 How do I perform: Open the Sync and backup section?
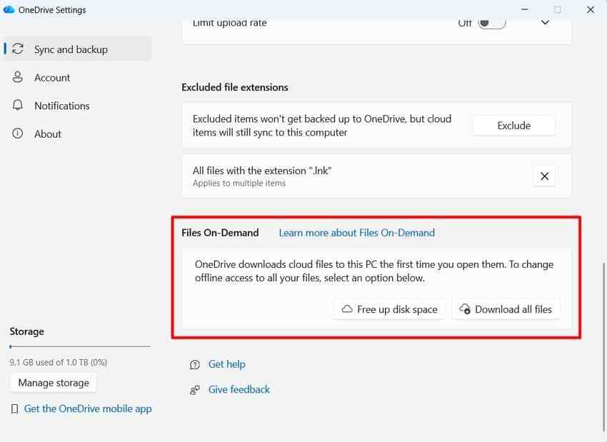point(76,49)
